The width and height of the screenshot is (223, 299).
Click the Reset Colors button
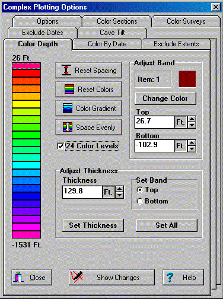pos(88,90)
